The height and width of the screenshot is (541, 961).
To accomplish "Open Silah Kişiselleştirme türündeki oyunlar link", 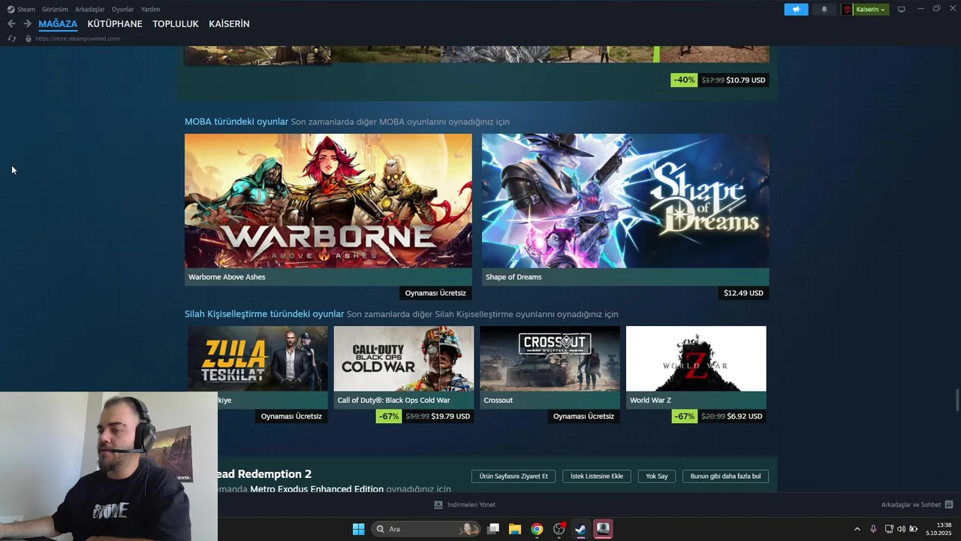I will 264,314.
